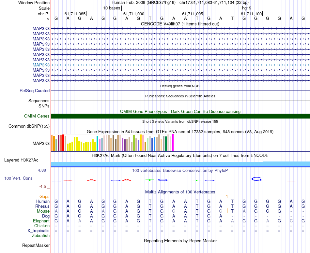Click the orange Gaps row label
The width and height of the screenshot is (310, 253).
[x=44, y=197]
